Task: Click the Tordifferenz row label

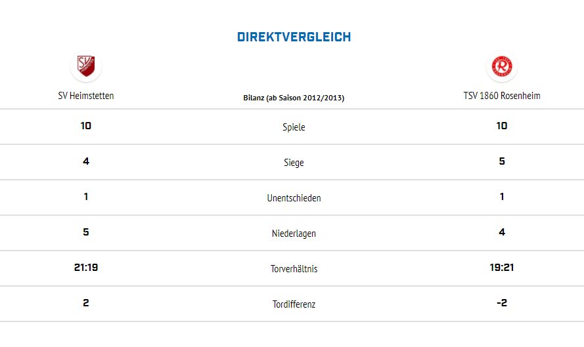Action: 294,304
